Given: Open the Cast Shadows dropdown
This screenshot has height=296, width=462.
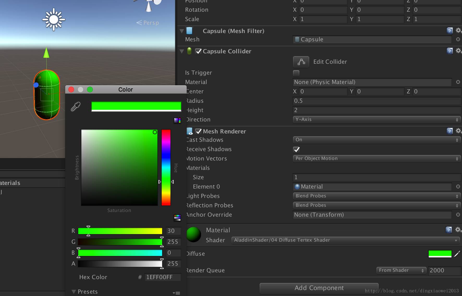Looking at the screenshot, I should click(x=376, y=140).
